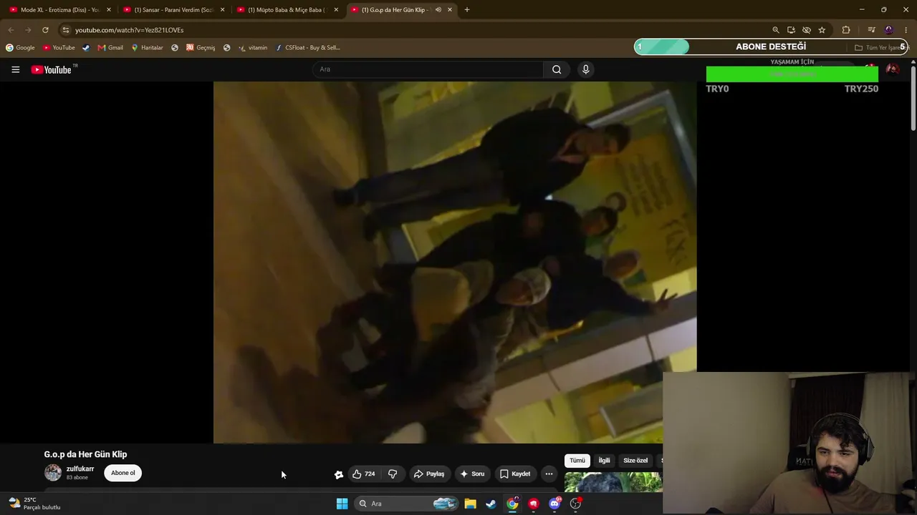The image size is (917, 515).
Task: Open the Gmail bookmark
Action: click(110, 48)
